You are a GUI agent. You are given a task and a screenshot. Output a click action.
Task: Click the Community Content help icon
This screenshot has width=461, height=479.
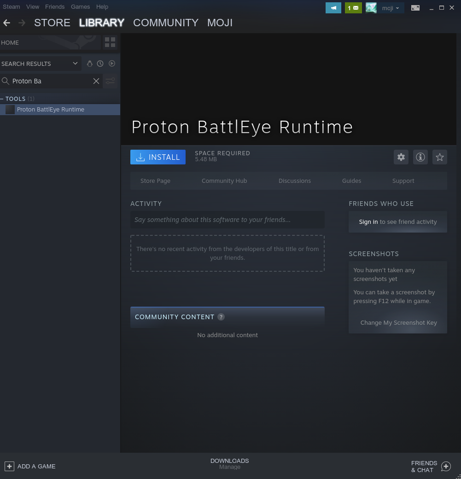click(x=221, y=317)
